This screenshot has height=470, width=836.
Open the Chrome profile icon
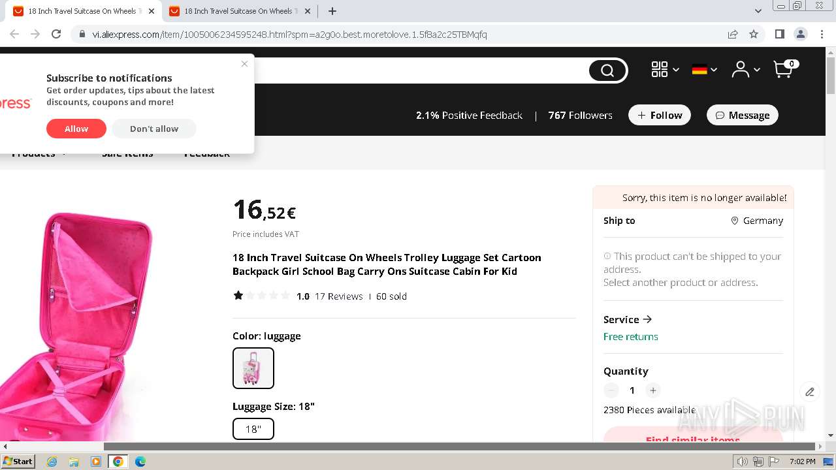(801, 34)
